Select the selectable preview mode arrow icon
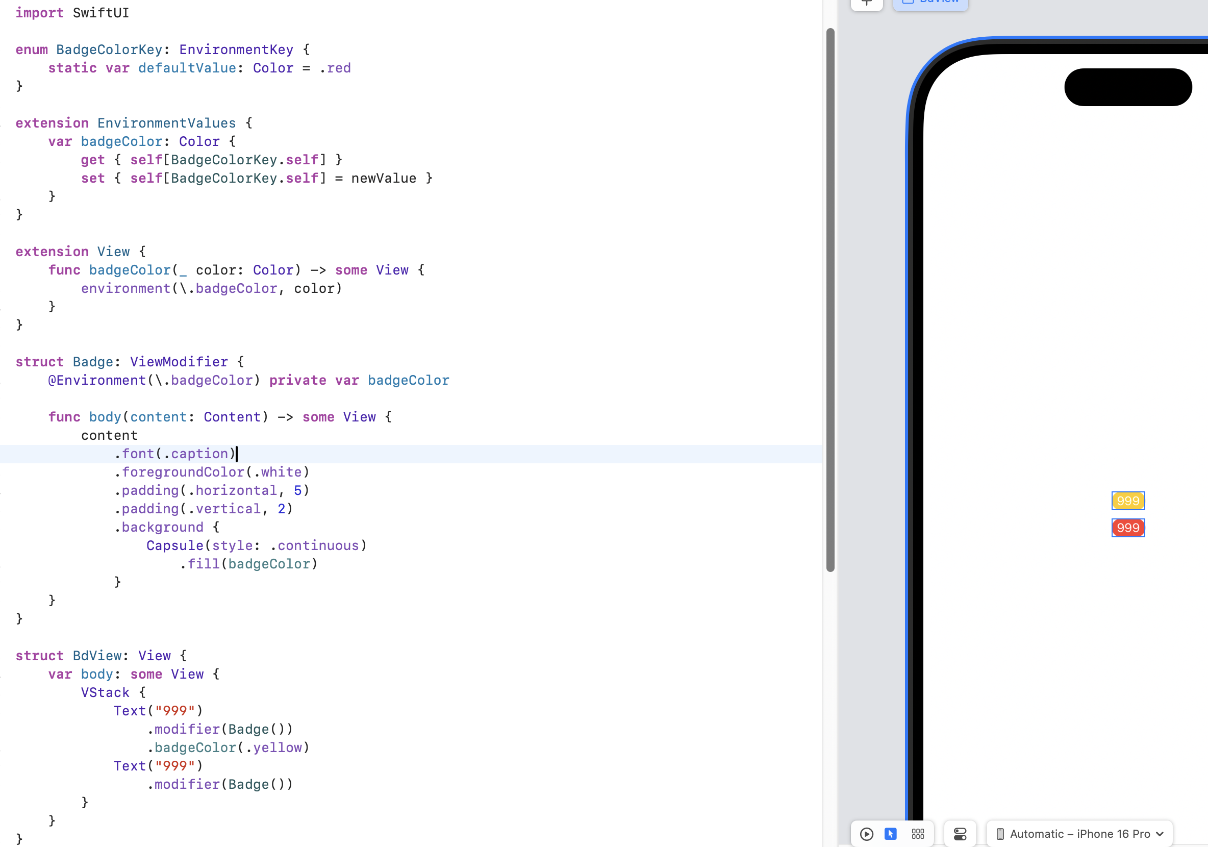This screenshot has width=1208, height=847. 890,834
